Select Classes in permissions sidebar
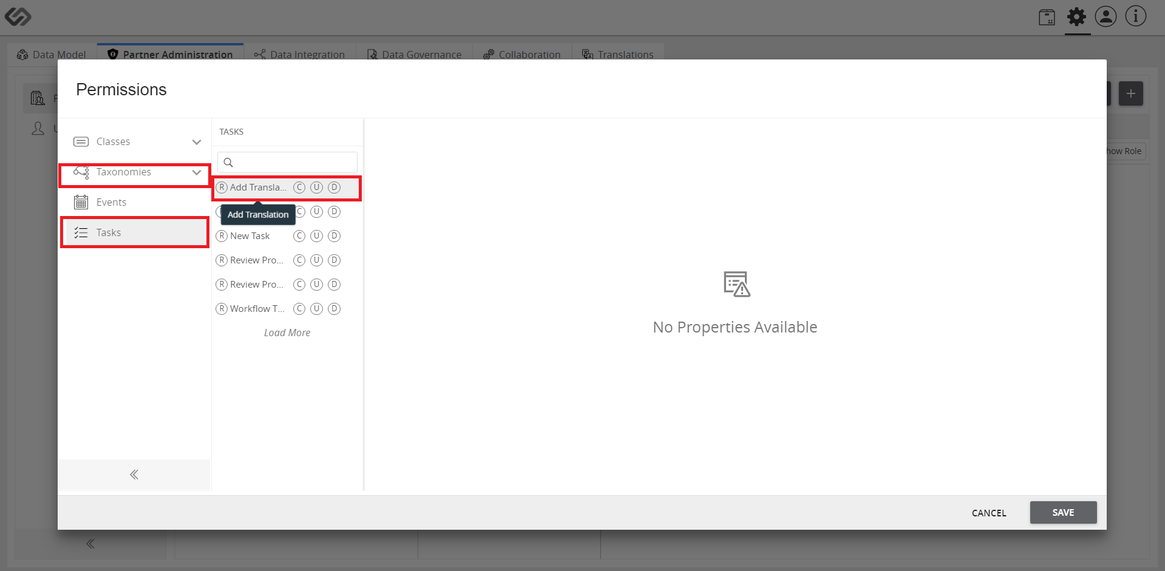Viewport: 1165px width, 571px height. click(135, 142)
